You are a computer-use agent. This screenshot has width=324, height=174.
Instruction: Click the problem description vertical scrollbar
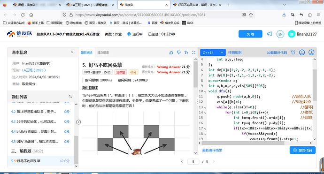point(195,75)
